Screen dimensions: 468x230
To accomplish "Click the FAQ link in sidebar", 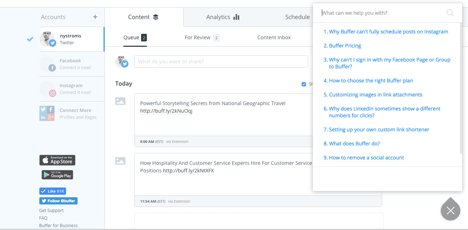I will tap(43, 218).
